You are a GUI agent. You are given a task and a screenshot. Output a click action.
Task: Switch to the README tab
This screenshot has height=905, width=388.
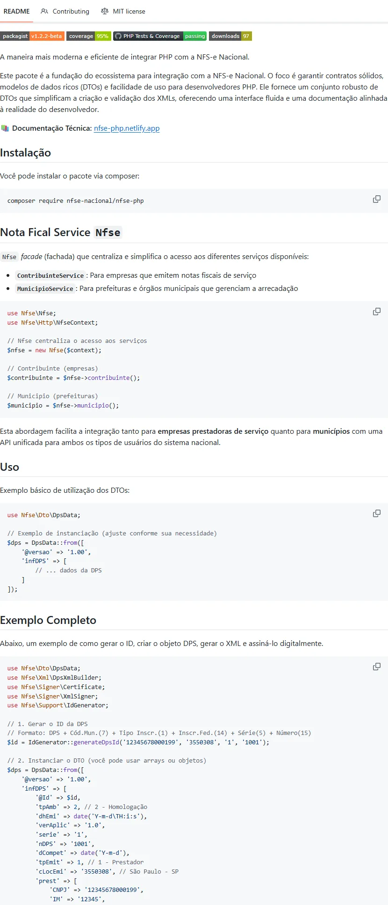pos(16,11)
